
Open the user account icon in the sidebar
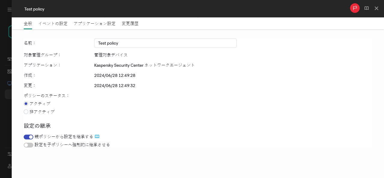9,166
